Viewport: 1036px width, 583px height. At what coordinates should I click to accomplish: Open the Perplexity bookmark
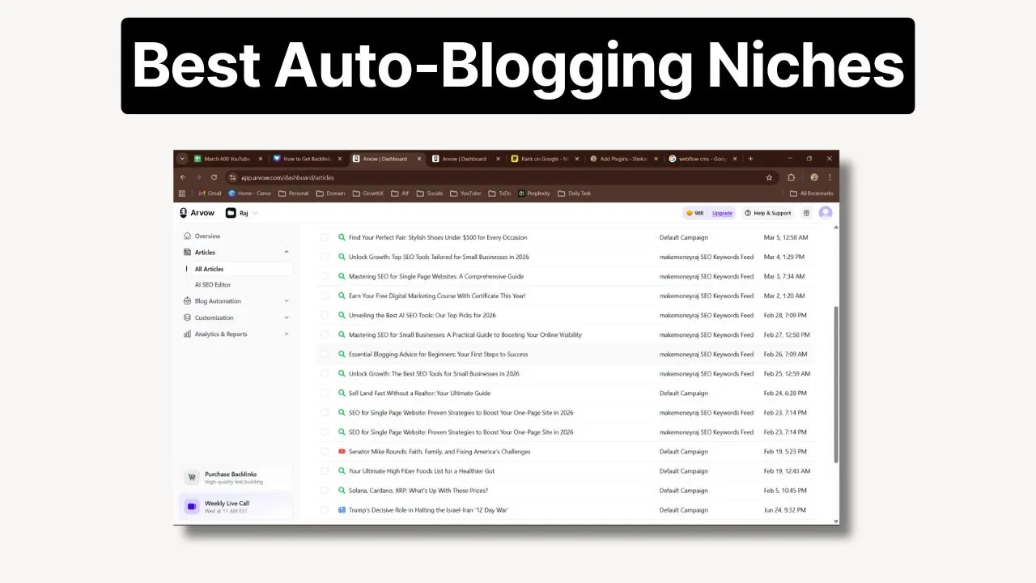tap(534, 194)
